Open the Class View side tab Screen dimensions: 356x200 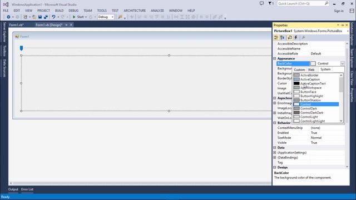352,78
